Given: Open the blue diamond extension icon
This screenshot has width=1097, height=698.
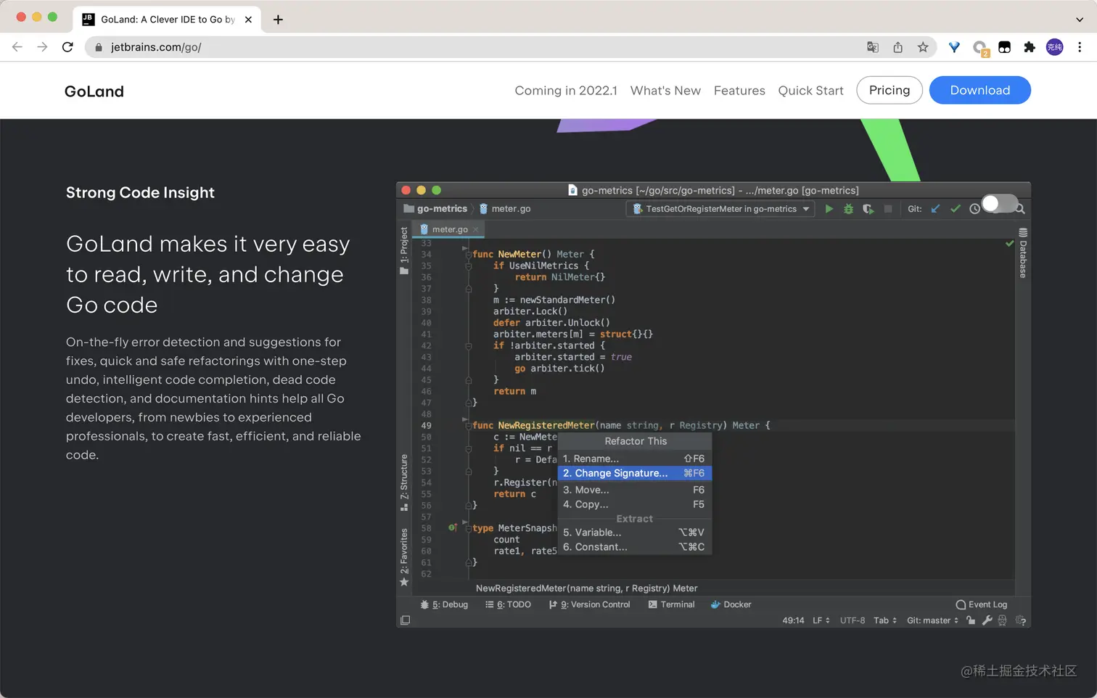Looking at the screenshot, I should pyautogui.click(x=955, y=47).
